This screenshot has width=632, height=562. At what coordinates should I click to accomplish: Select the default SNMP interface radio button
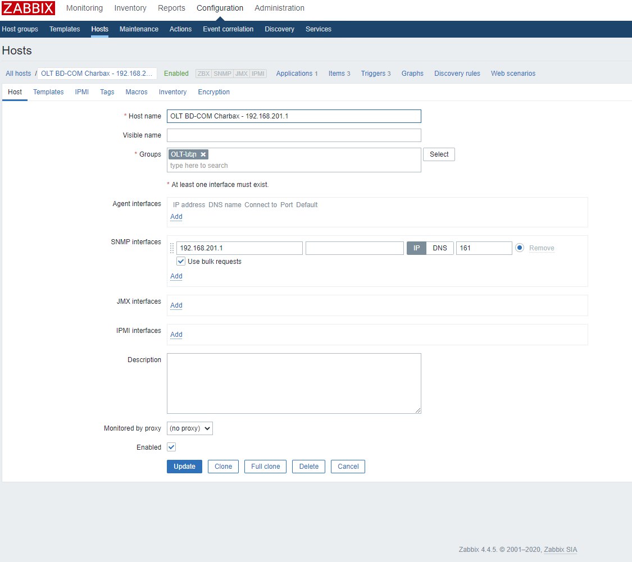pos(520,248)
